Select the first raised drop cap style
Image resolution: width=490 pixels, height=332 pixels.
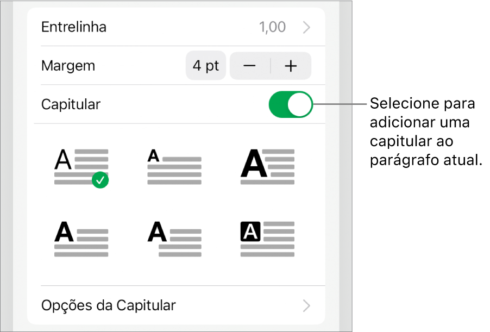[x=81, y=166]
